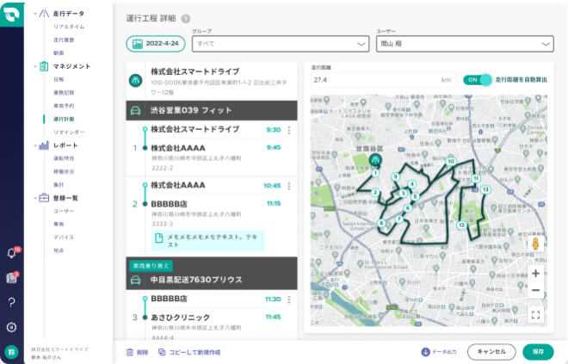Toggle the ON switch for auto distance calculation

click(477, 80)
